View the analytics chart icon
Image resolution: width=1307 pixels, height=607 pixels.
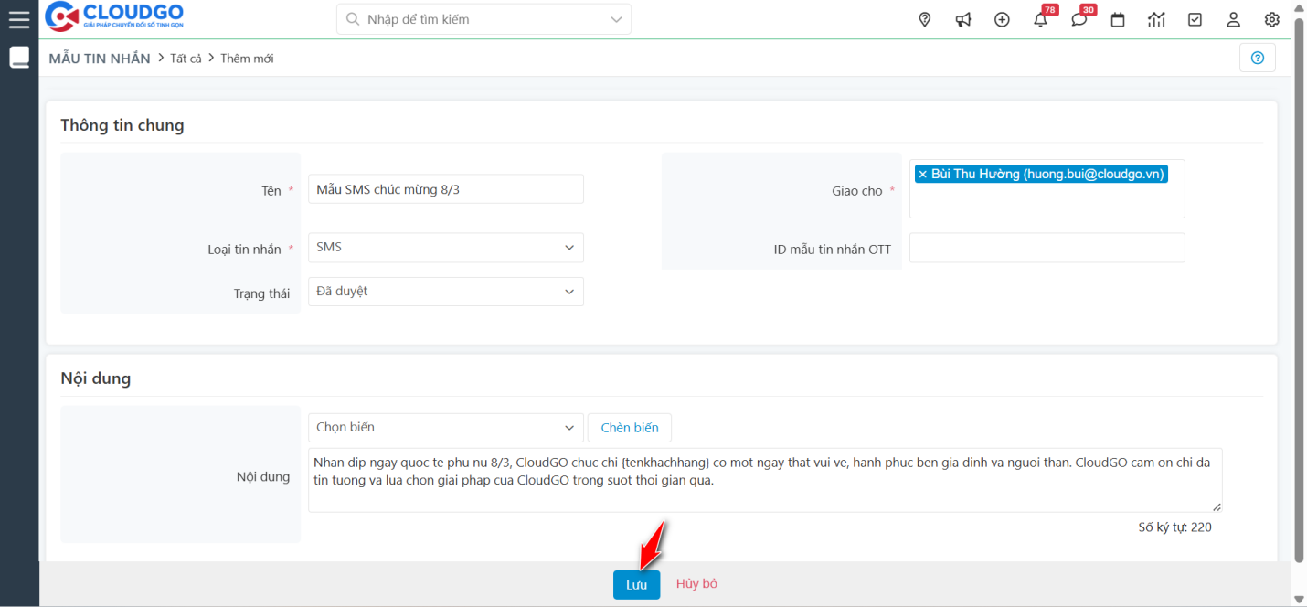(x=1156, y=18)
